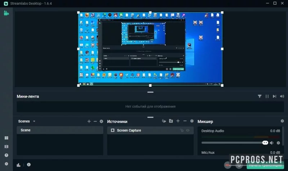Screen dimensions: 288x171
Task: Toggle Studio Mode in the sidebar
Action: point(6,147)
